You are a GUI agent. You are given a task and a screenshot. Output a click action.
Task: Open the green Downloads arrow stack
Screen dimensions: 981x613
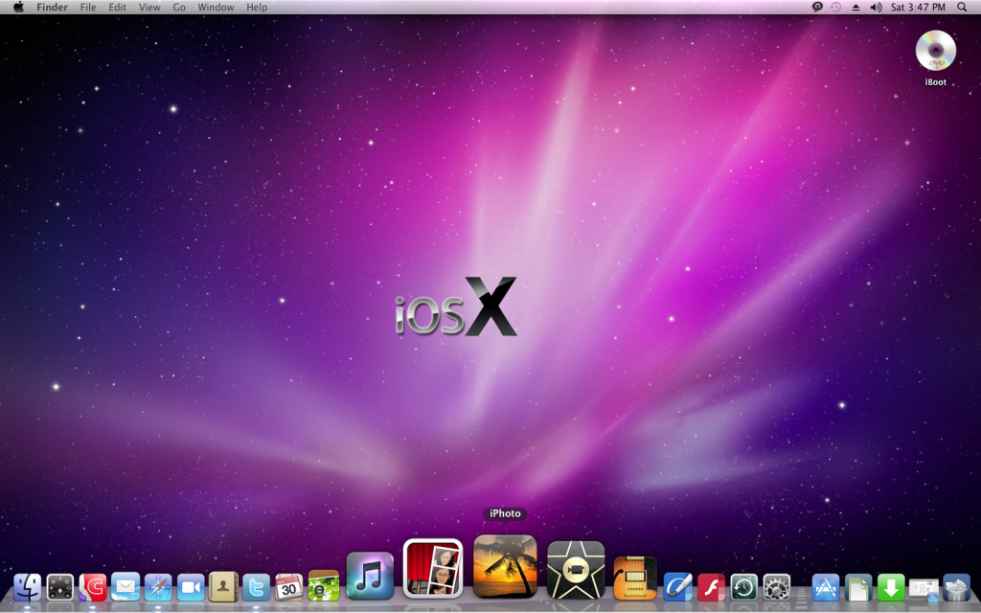click(891, 588)
